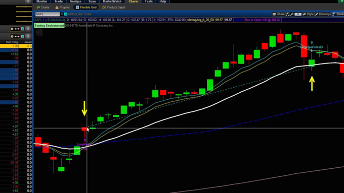344x193 pixels.
Task: Select the watchlist row showing +.76
Action: click(x=16, y=183)
